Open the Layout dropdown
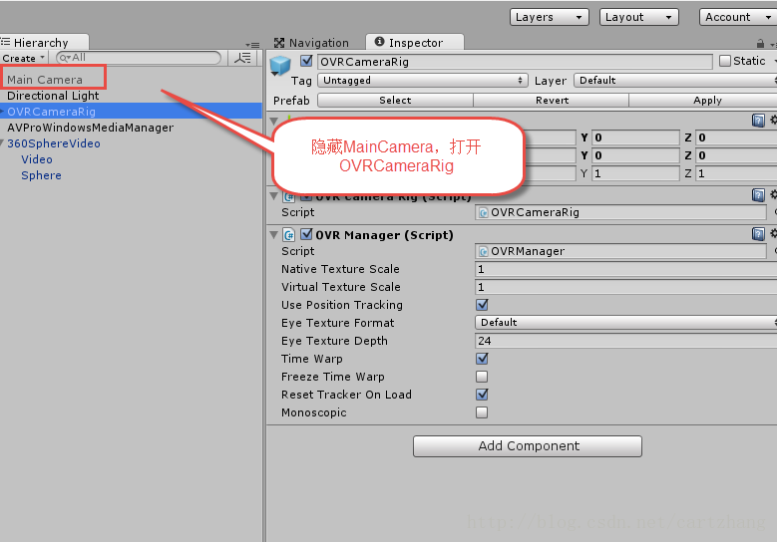777x542 pixels. (x=638, y=17)
